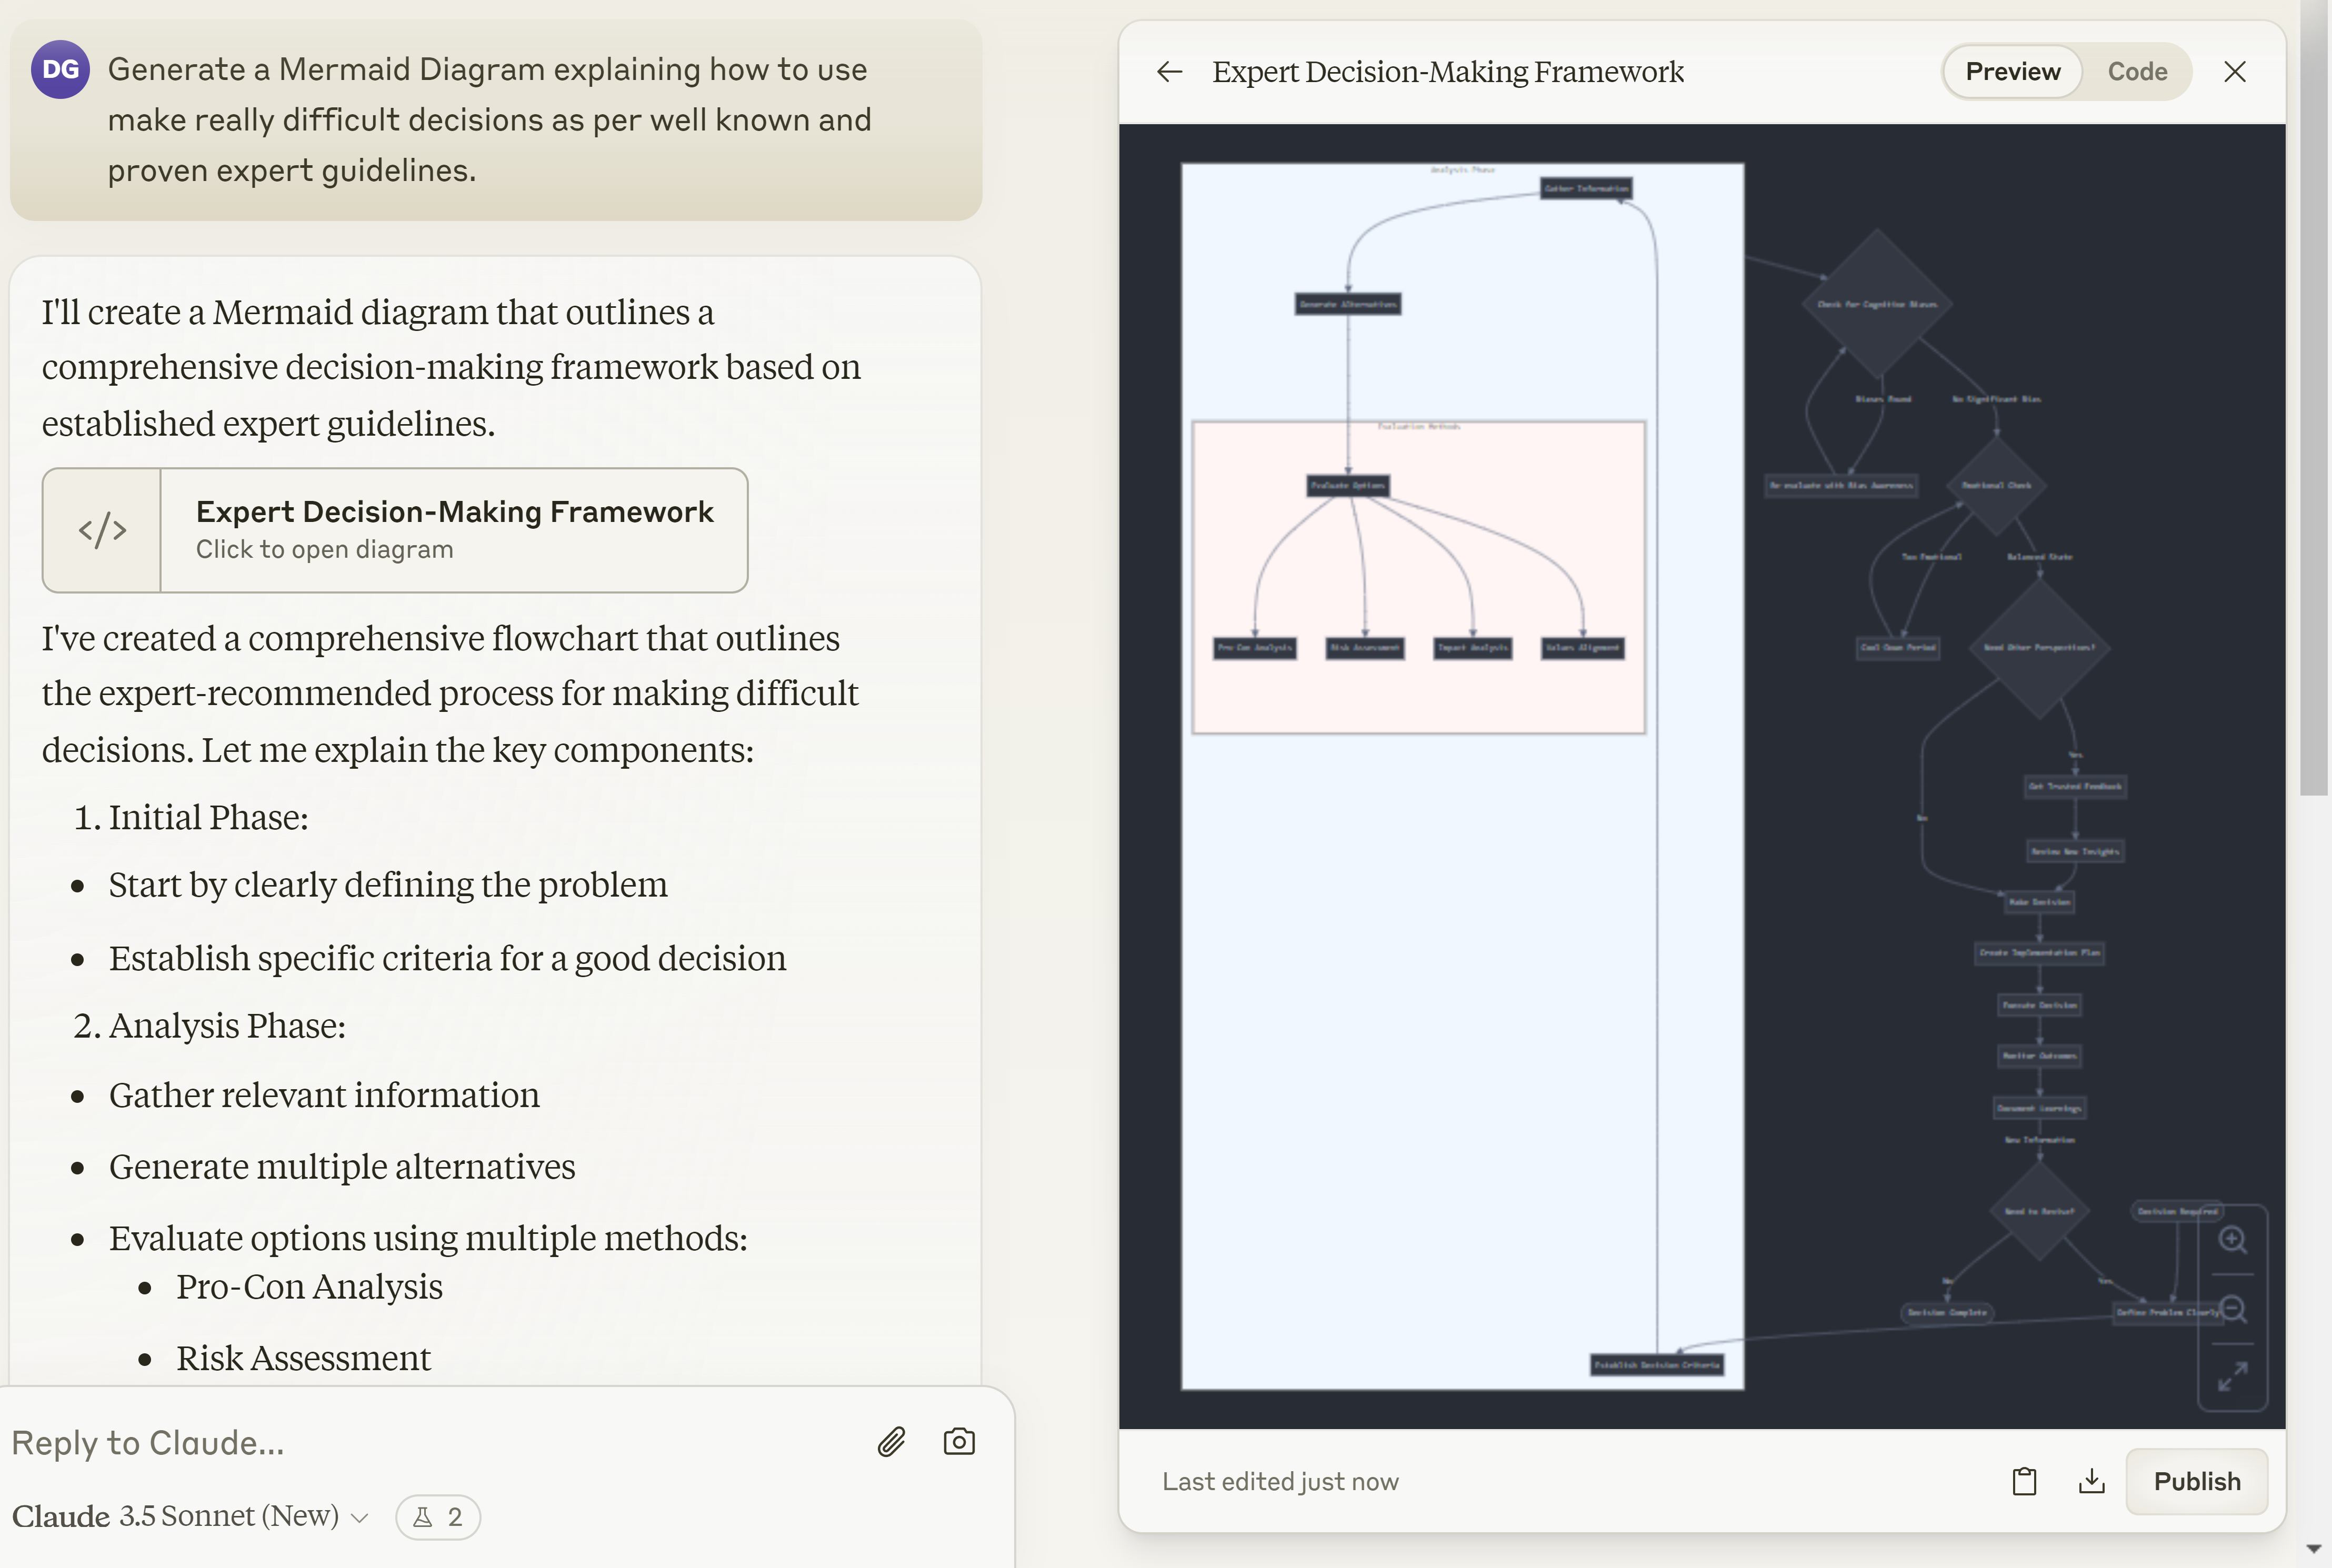Copy diagram using the clipboard icon
The width and height of the screenshot is (2332, 1568).
pos(2024,1481)
